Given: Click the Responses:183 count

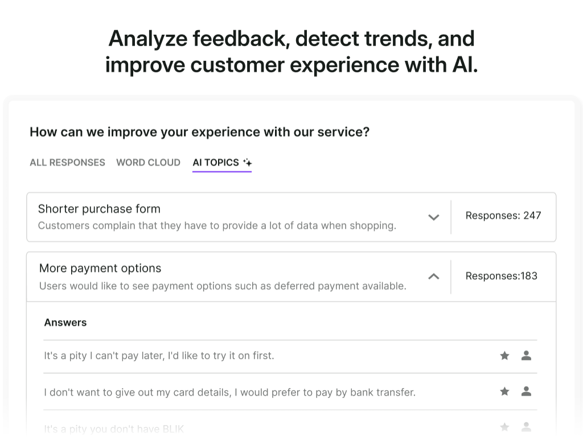Looking at the screenshot, I should point(502,276).
